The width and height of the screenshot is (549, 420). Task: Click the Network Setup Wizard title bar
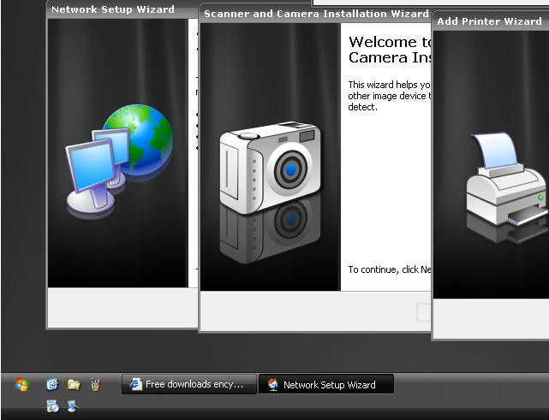point(122,9)
